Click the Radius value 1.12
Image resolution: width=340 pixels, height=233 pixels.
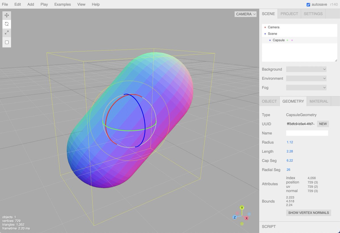290,142
